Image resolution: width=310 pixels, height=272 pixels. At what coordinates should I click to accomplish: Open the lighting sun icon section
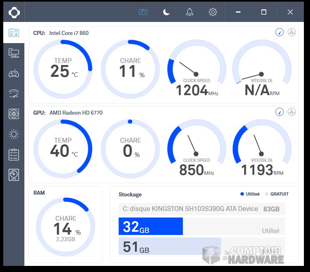[x=14, y=134]
